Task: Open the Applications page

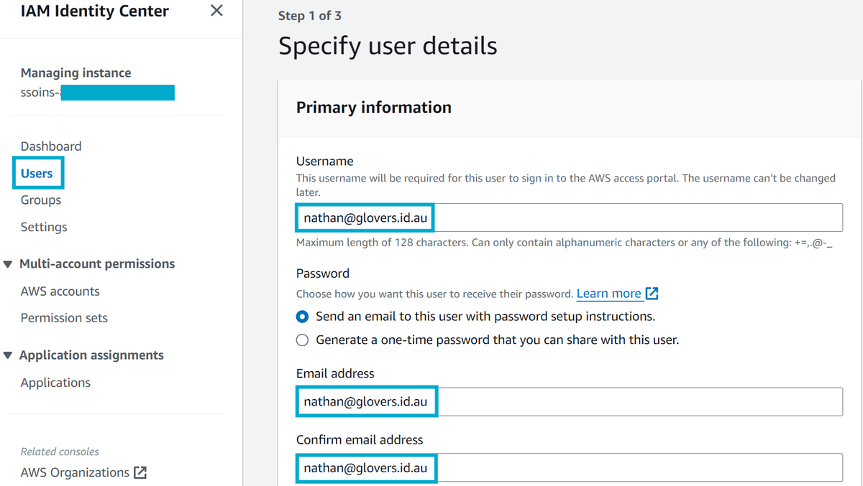Action: pos(55,382)
